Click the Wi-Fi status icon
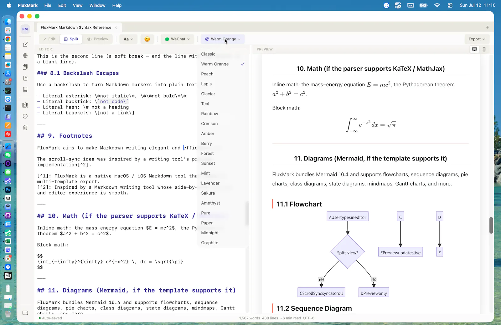501x325 pixels. coord(437,5)
